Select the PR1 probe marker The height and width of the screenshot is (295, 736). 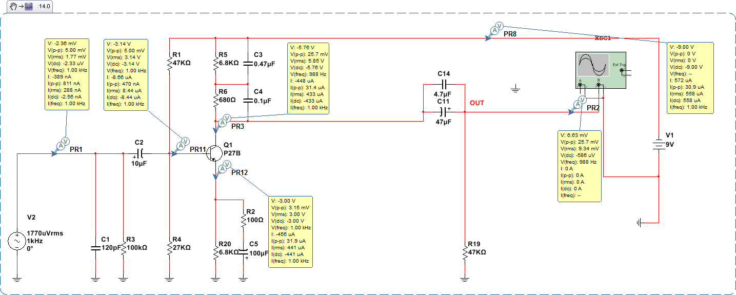click(x=60, y=146)
